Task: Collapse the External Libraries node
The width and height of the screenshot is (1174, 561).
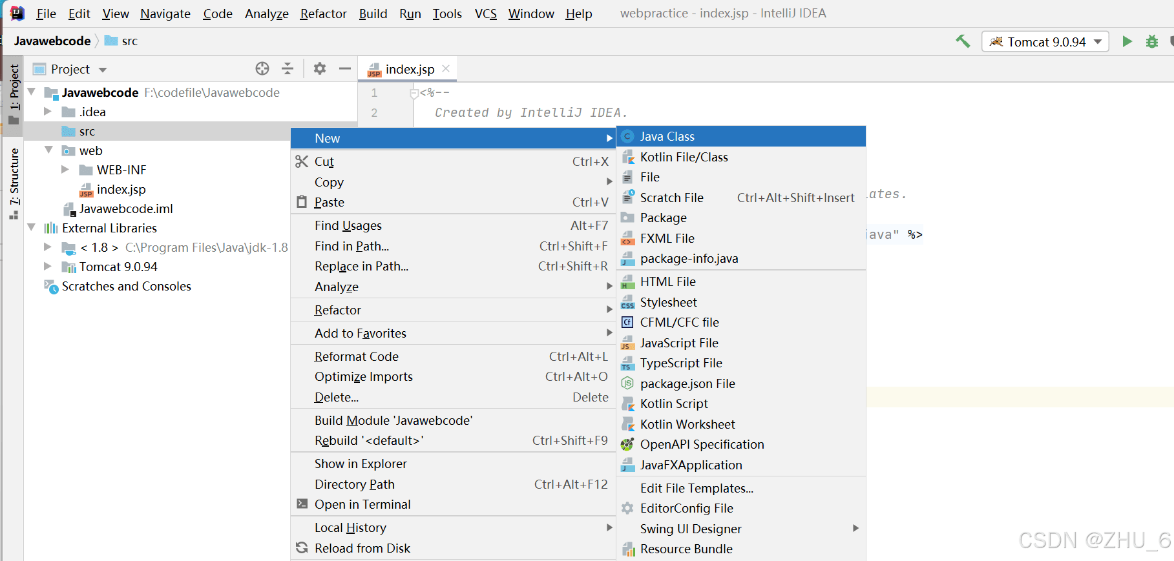Action: tap(32, 227)
